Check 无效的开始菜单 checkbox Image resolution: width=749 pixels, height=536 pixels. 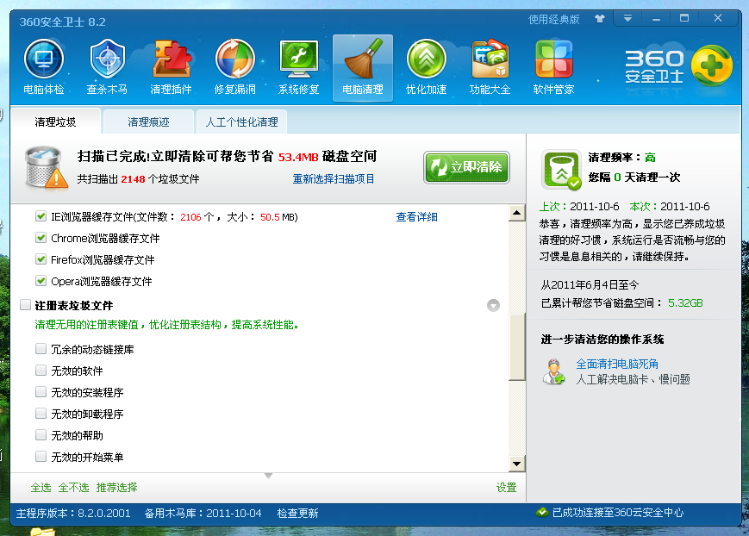(41, 456)
